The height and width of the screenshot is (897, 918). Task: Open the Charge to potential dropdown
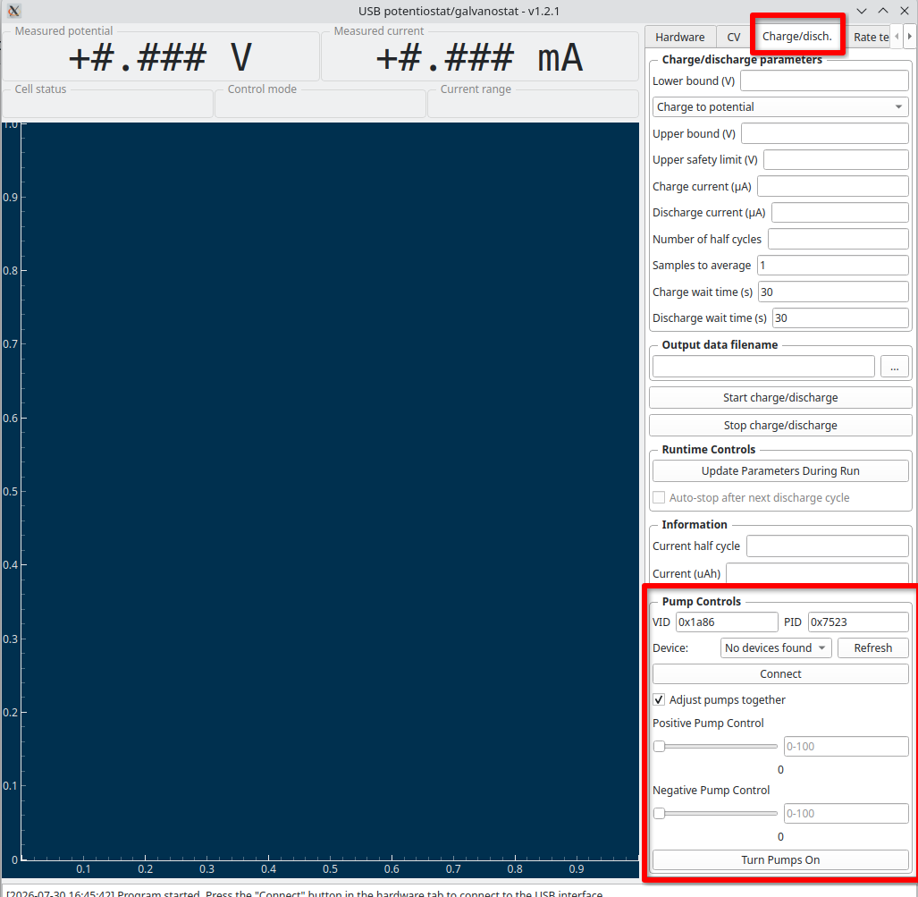coord(779,106)
